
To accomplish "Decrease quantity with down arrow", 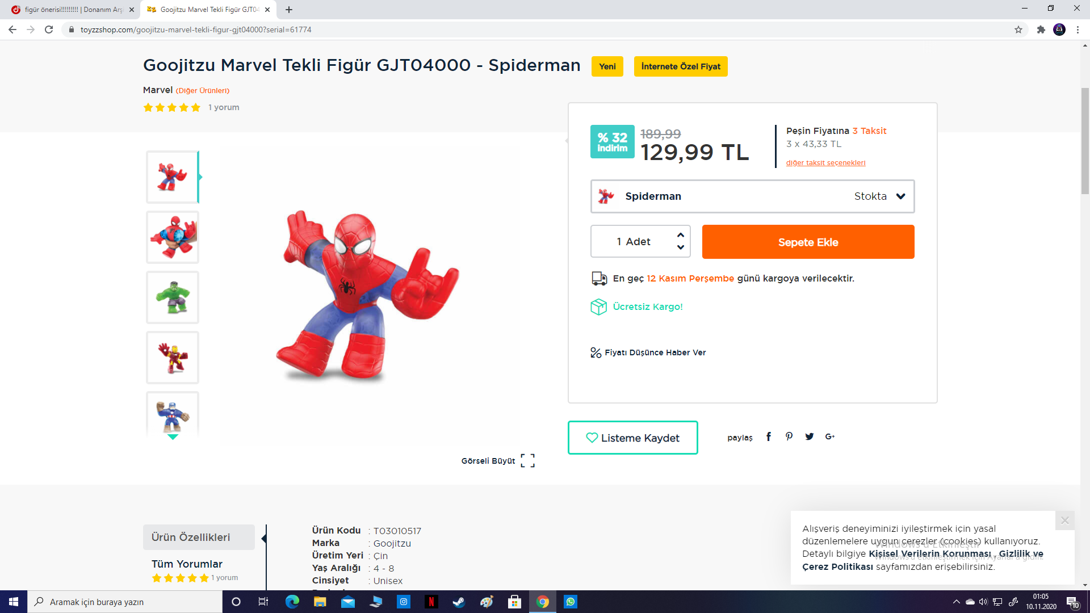I will 681,247.
